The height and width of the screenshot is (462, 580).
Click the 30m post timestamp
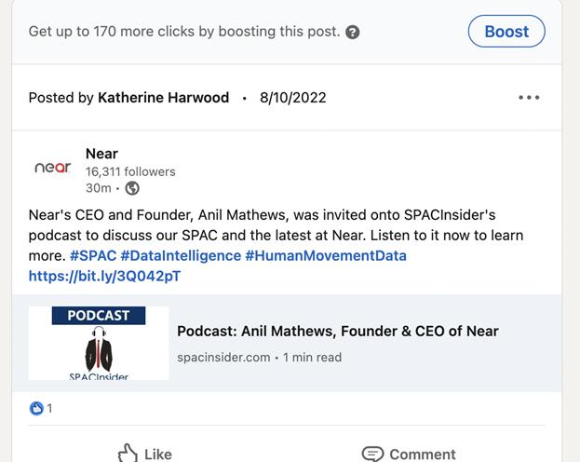click(x=98, y=188)
